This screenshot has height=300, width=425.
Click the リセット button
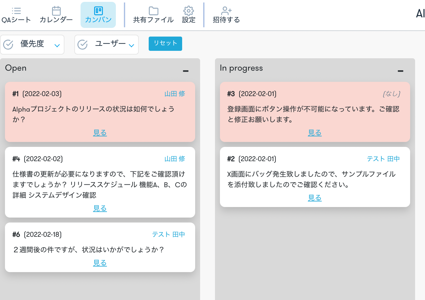(165, 44)
